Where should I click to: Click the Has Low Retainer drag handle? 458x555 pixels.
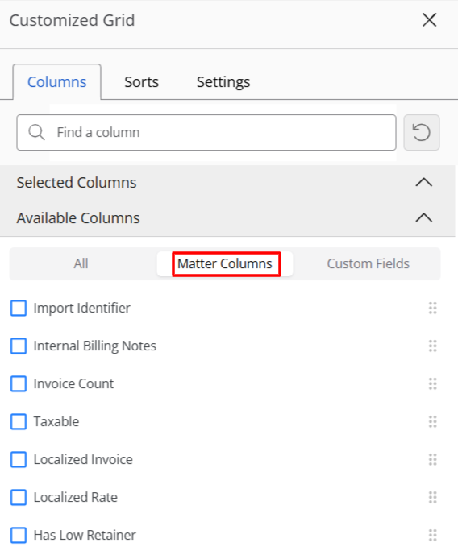(432, 535)
